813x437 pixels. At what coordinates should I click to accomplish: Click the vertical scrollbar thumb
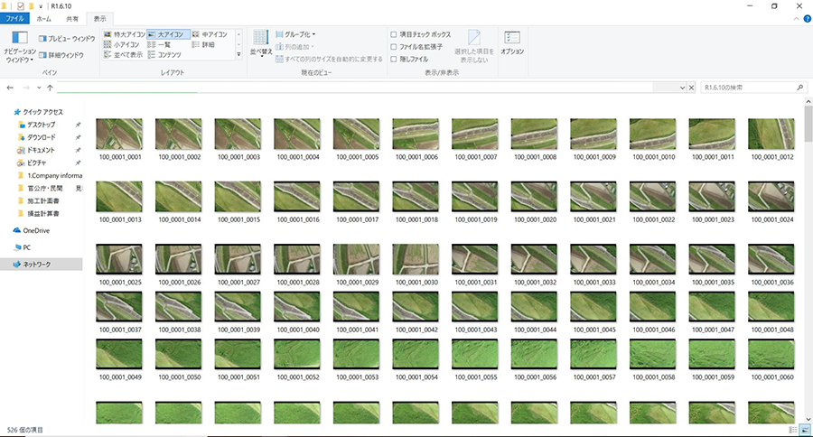(x=808, y=124)
